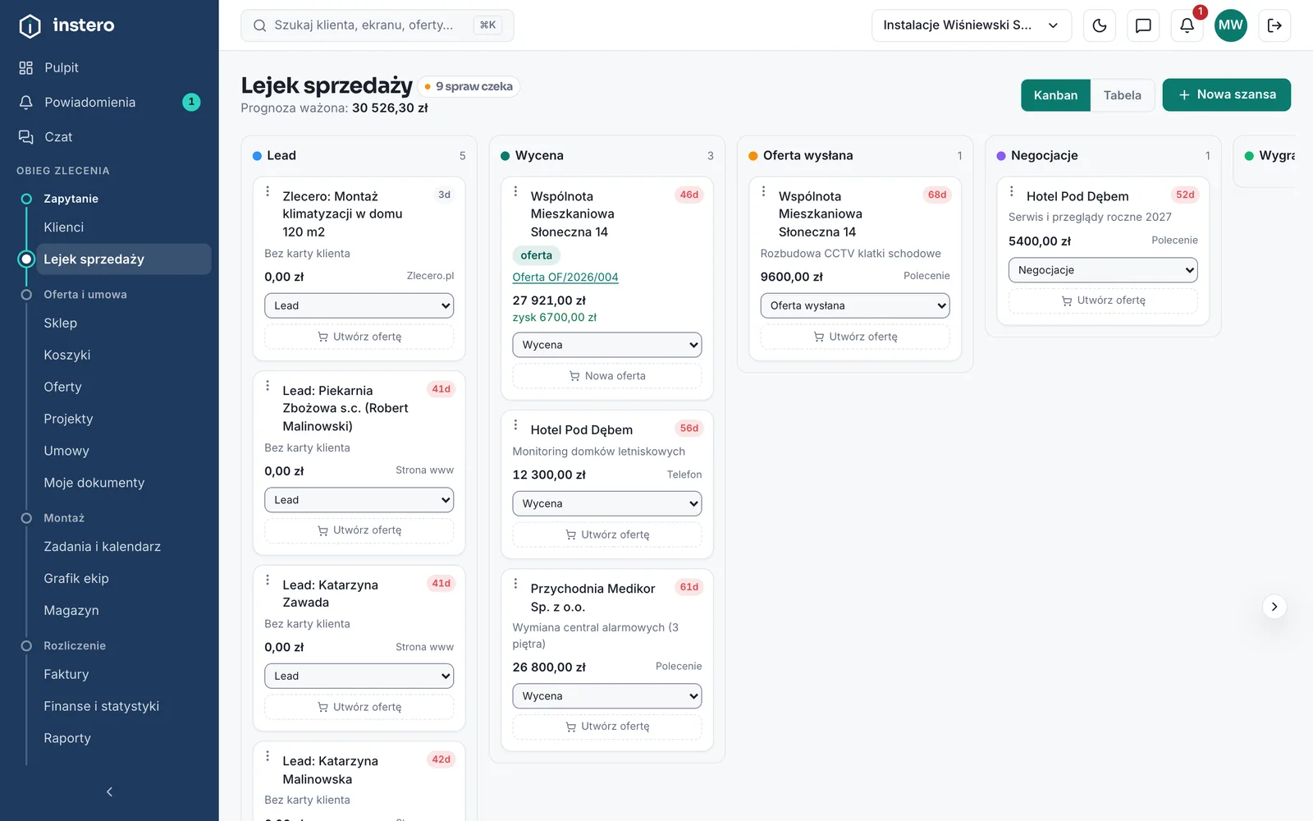Open stage dropdown on Piekarnia Zbożowa card
This screenshot has height=821, width=1313.
tap(359, 500)
